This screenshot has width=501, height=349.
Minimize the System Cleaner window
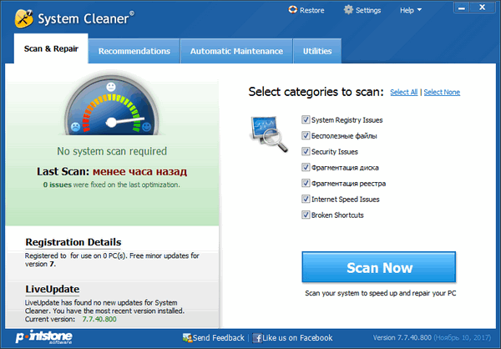pyautogui.click(x=462, y=8)
